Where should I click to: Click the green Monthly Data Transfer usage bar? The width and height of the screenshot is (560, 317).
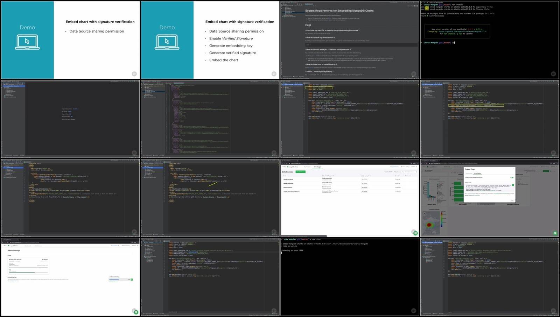coord(22,273)
